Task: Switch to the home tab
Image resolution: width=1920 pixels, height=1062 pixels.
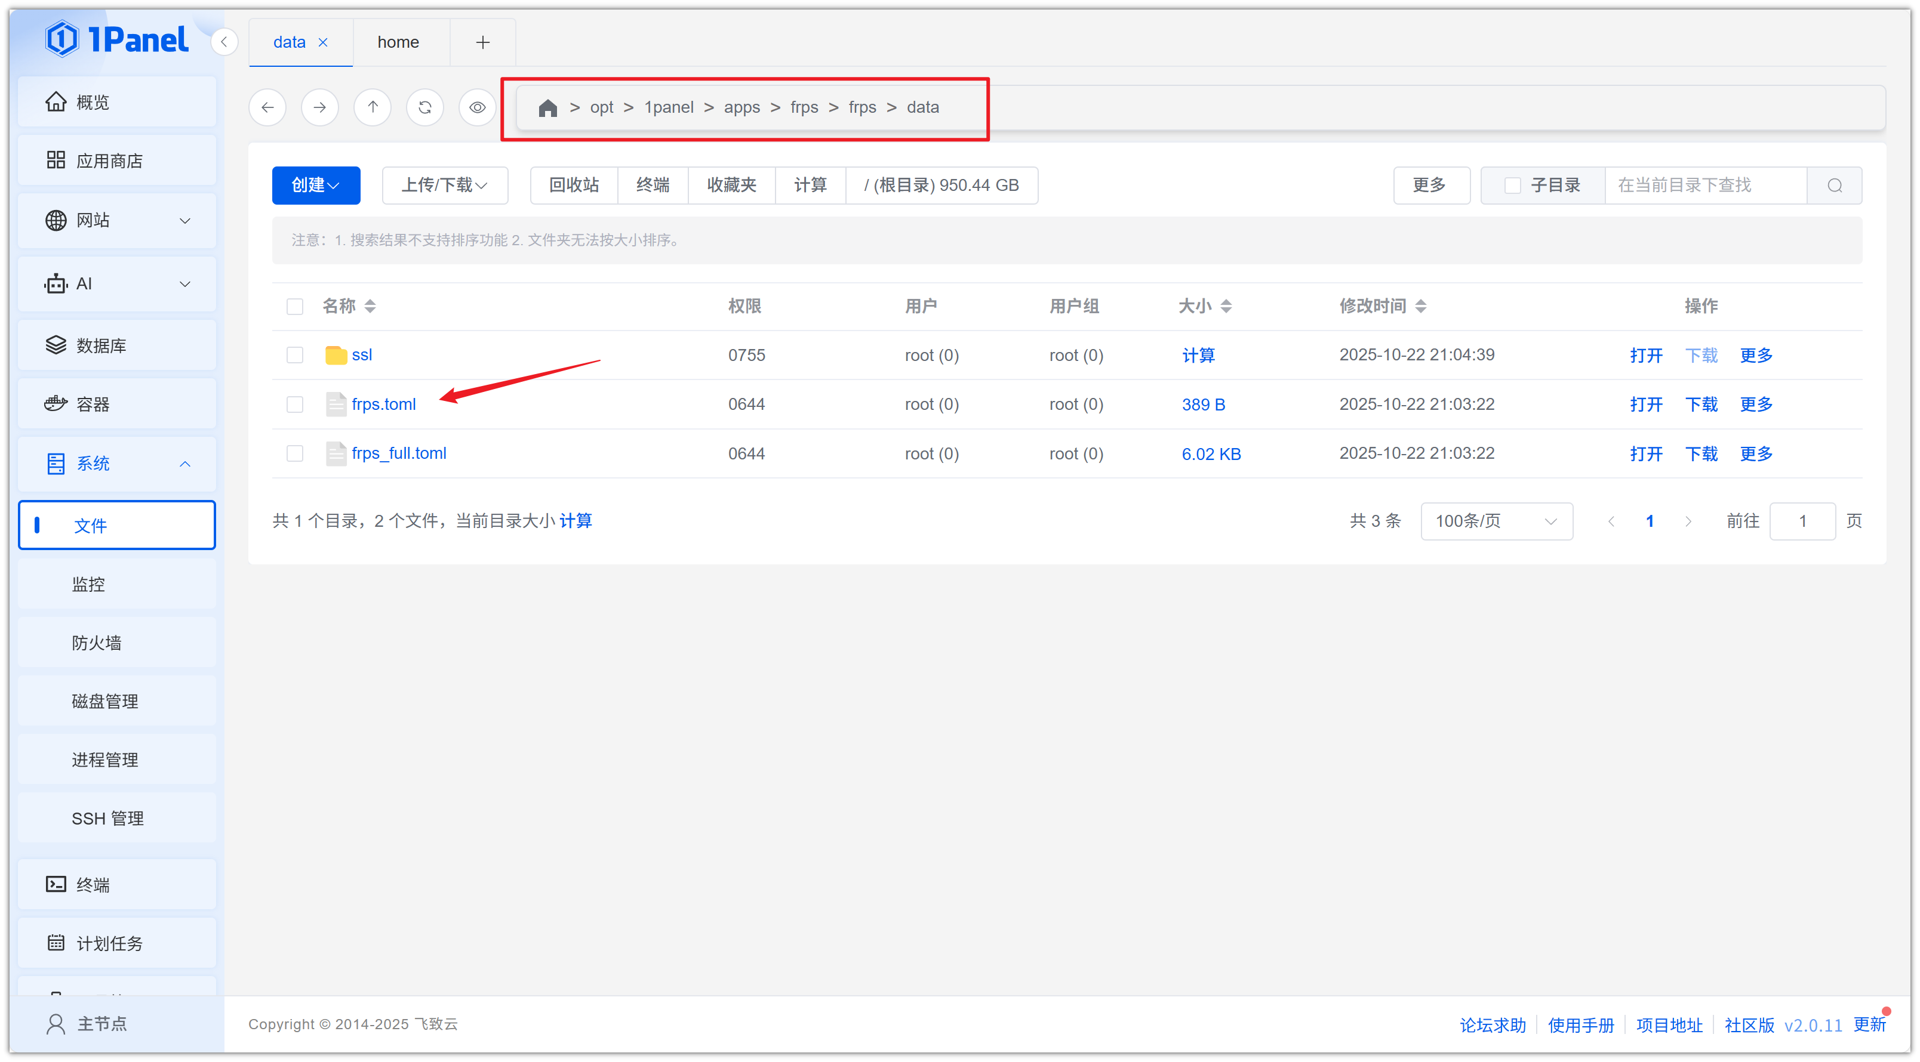Action: click(398, 42)
